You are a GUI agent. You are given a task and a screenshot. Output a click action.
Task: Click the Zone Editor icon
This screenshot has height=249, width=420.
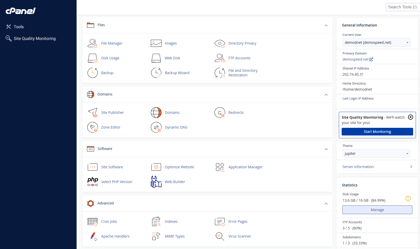coord(92,127)
